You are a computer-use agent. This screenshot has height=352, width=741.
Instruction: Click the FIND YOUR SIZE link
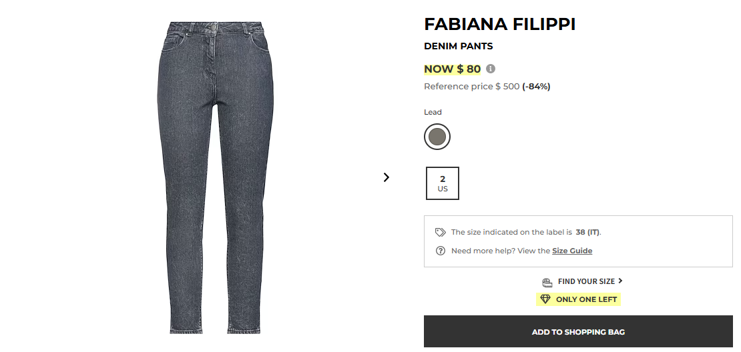[x=586, y=281]
